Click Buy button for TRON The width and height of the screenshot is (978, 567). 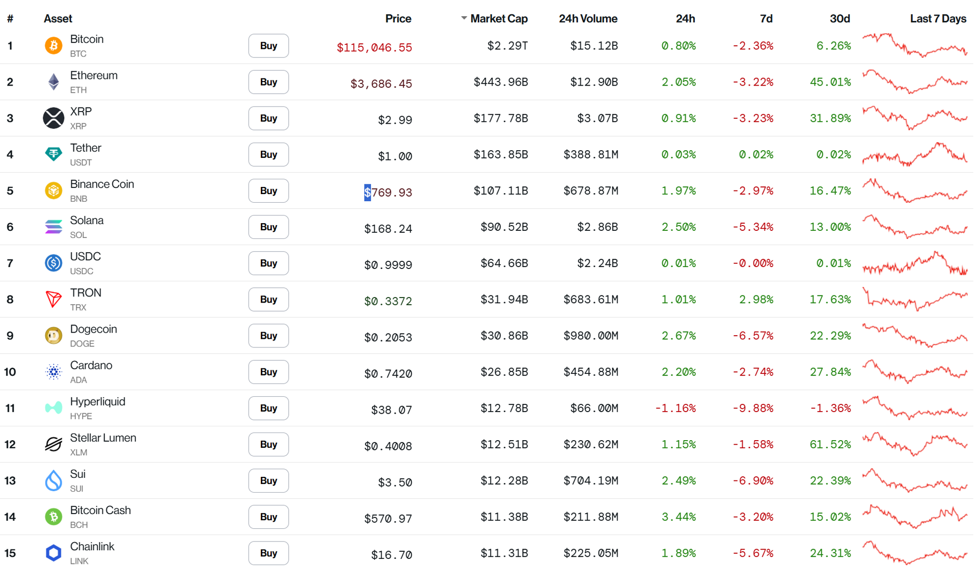click(268, 299)
